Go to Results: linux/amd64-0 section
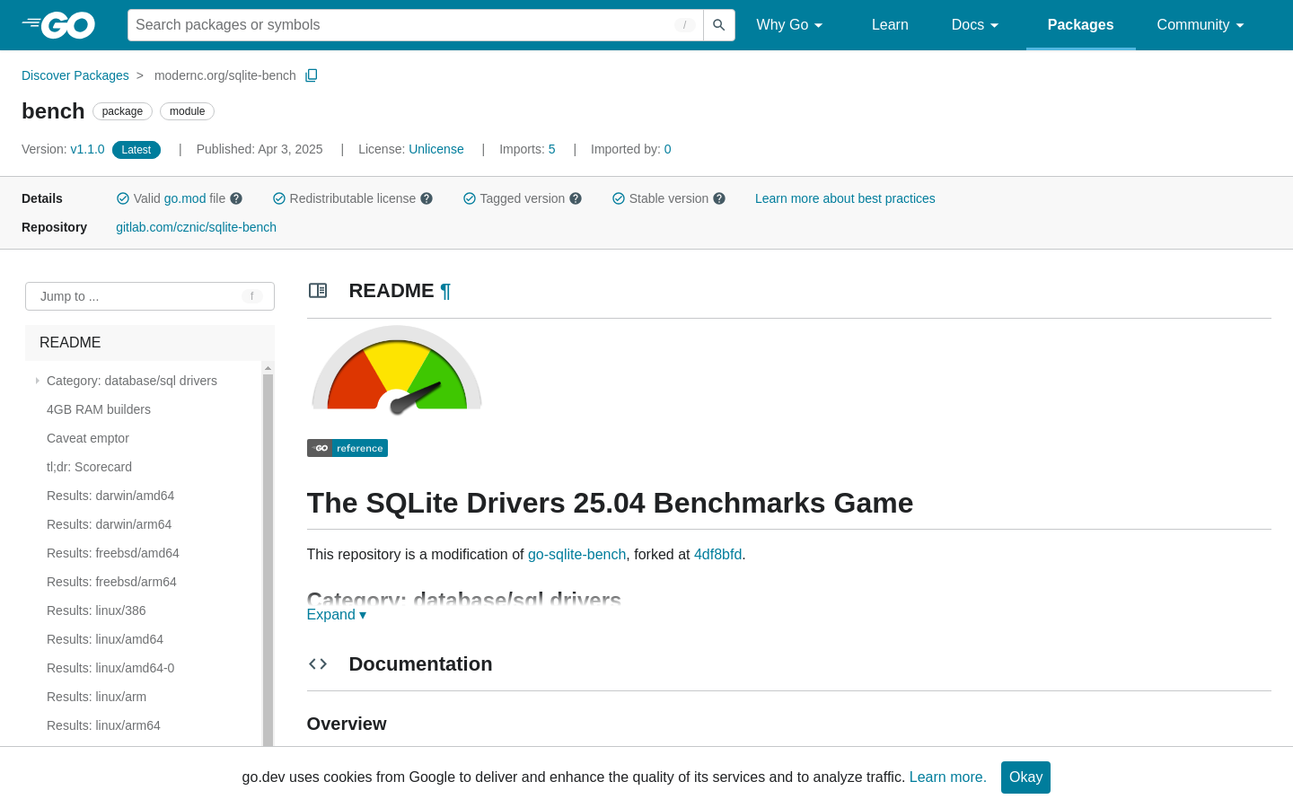The height and width of the screenshot is (808, 1293). (x=110, y=668)
